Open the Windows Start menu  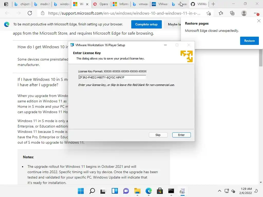[81, 191]
